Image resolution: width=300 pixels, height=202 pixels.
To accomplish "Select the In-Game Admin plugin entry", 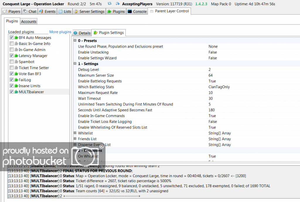I will coord(32,50).
